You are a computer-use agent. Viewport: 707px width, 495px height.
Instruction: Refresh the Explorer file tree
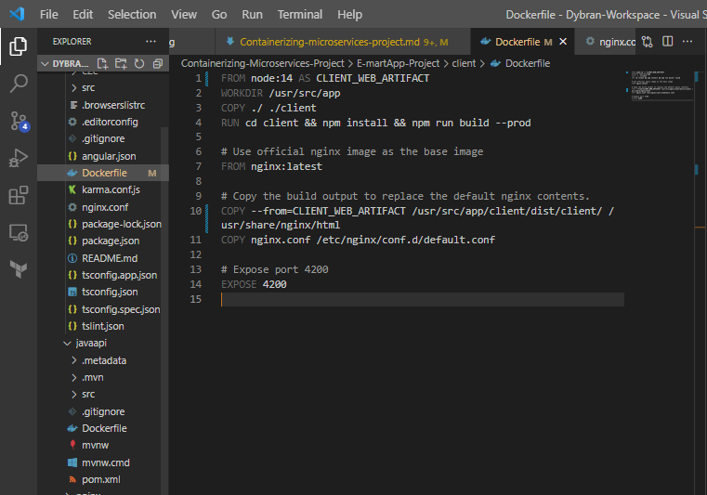point(139,63)
